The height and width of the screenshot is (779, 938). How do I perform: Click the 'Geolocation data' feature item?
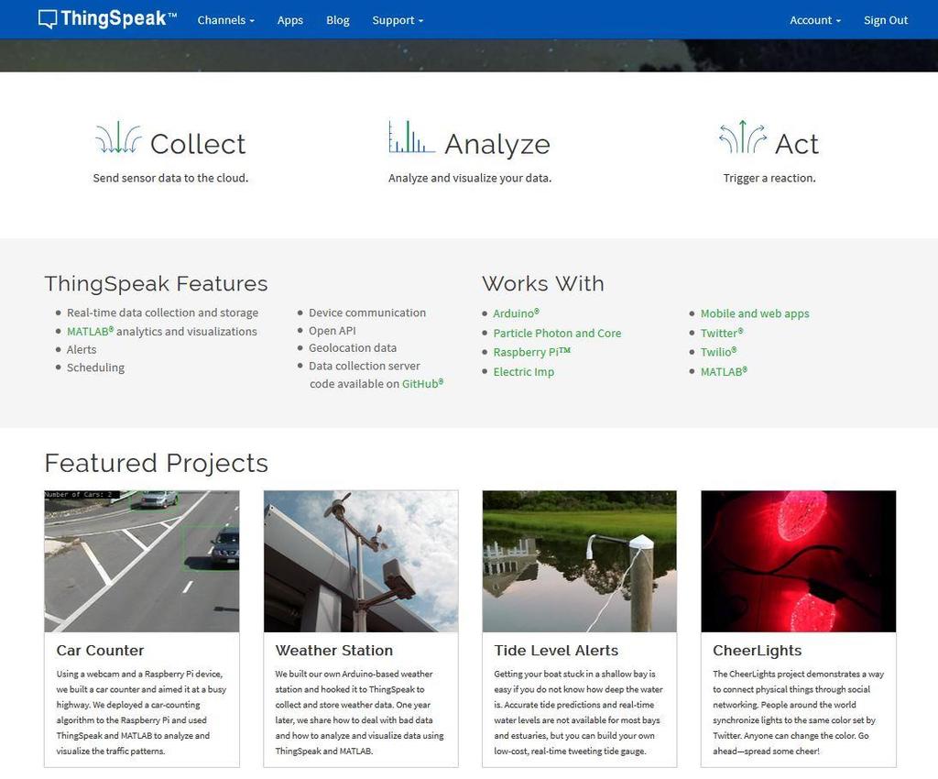coord(353,347)
